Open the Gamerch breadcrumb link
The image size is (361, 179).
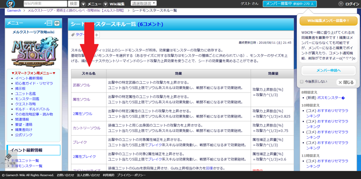pyautogui.click(x=14, y=10)
